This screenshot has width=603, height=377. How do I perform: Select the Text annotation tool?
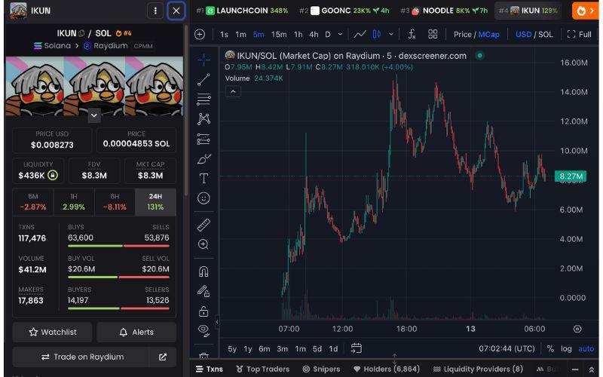(x=204, y=179)
